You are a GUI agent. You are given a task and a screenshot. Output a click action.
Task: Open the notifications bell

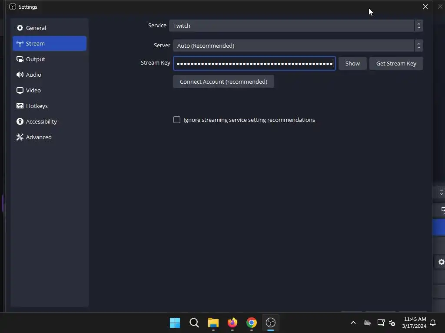433,323
